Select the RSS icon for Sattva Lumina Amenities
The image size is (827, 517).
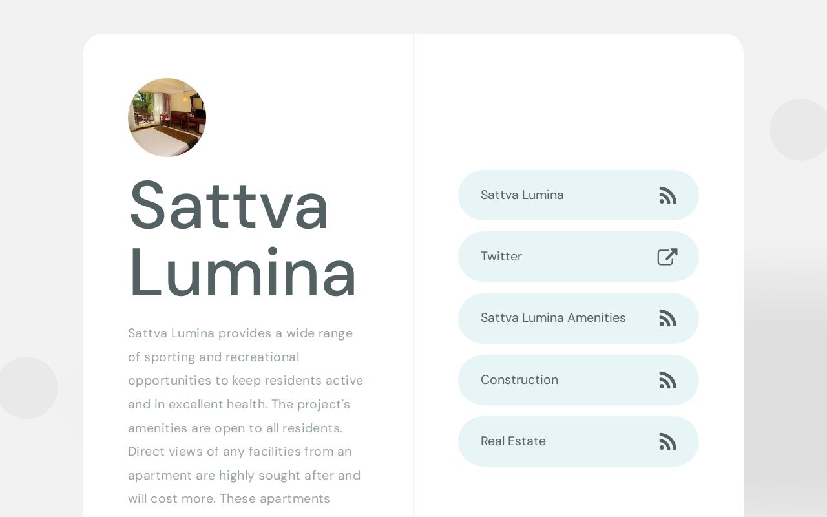pos(667,318)
